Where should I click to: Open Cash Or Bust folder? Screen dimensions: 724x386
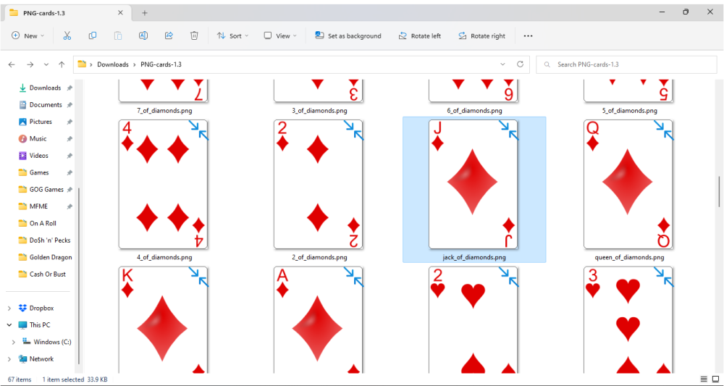pos(47,274)
